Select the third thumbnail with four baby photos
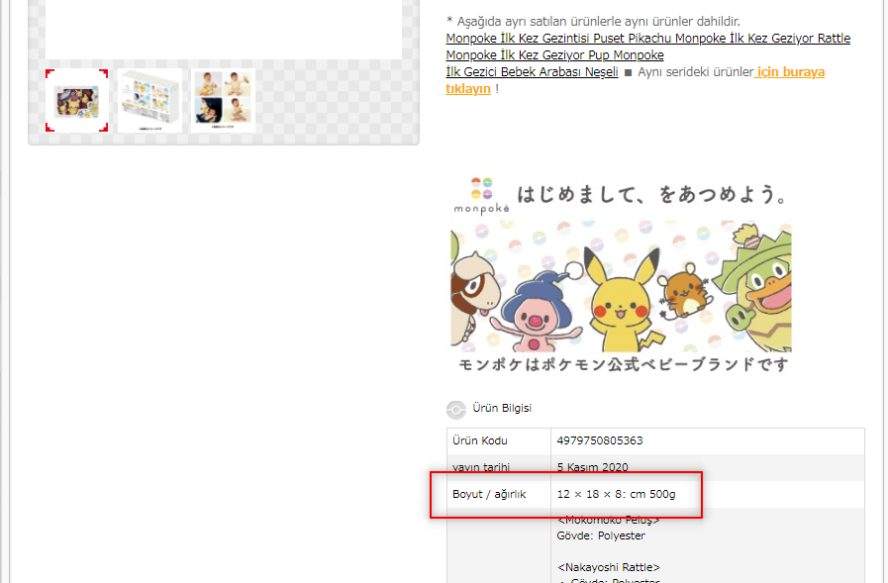The image size is (888, 583). click(x=223, y=101)
